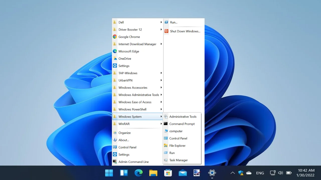Expand the UrbanVPN submenu arrow
Screen dimensions: 321x180
tap(161, 80)
